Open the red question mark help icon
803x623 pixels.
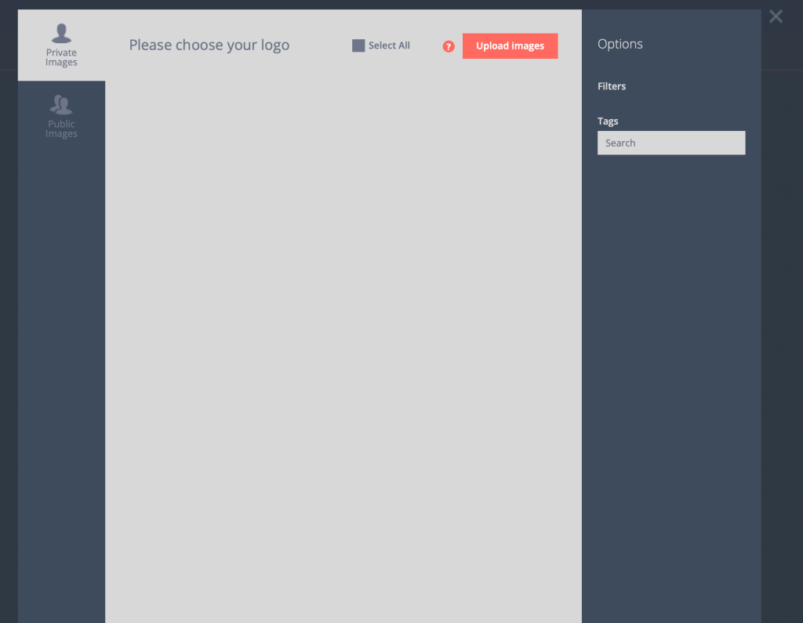pyautogui.click(x=448, y=46)
